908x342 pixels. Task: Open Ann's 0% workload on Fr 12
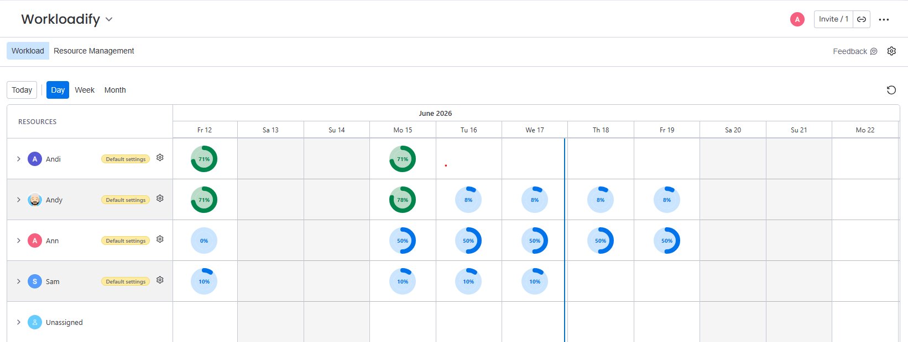[204, 241]
